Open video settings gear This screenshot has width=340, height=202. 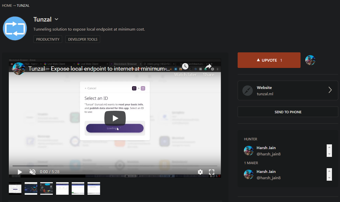pos(200,172)
